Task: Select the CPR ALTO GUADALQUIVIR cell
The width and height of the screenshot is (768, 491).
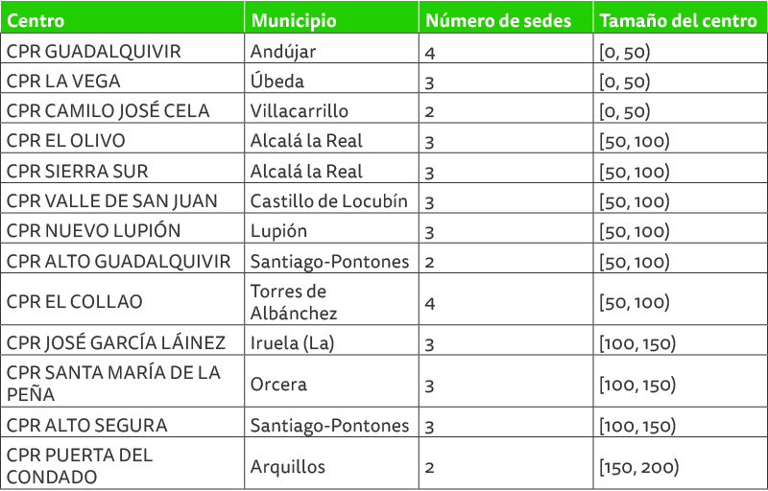Action: click(x=123, y=258)
